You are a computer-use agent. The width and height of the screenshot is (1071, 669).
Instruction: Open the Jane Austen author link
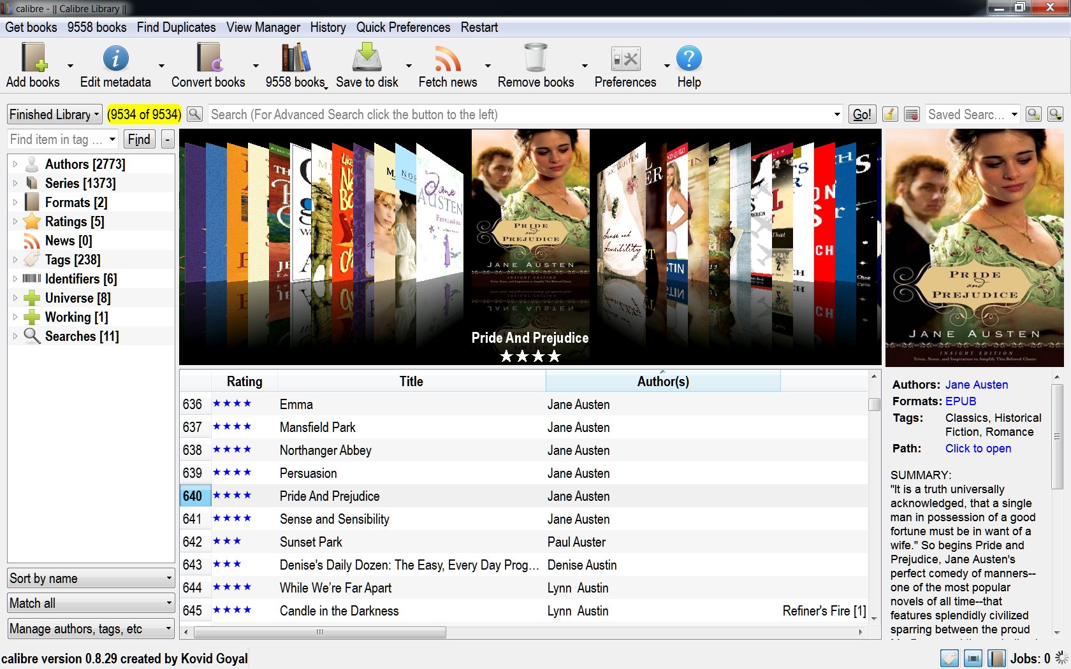[x=977, y=384]
